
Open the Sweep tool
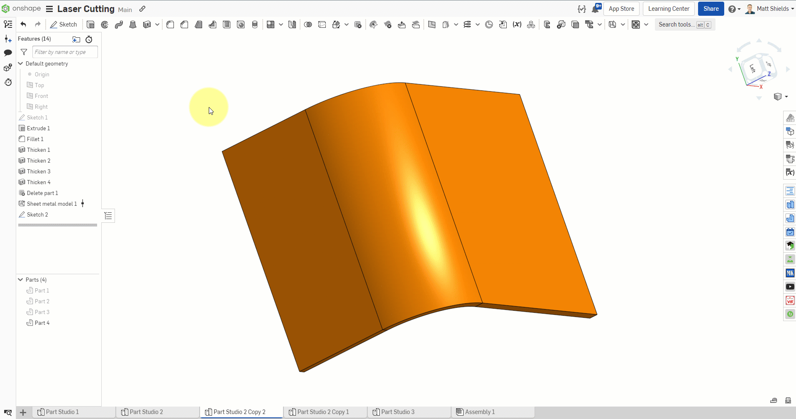click(x=119, y=24)
